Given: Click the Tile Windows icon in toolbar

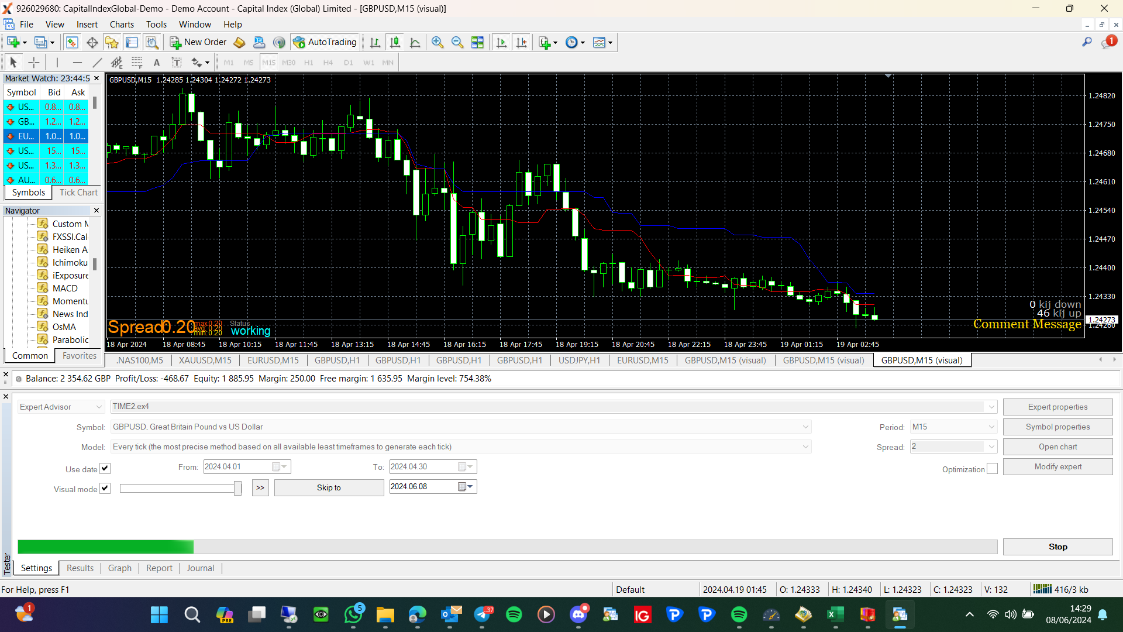Looking at the screenshot, I should tap(477, 42).
